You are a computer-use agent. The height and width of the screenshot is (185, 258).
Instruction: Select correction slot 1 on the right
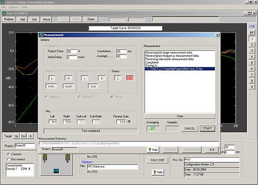pos(252,39)
